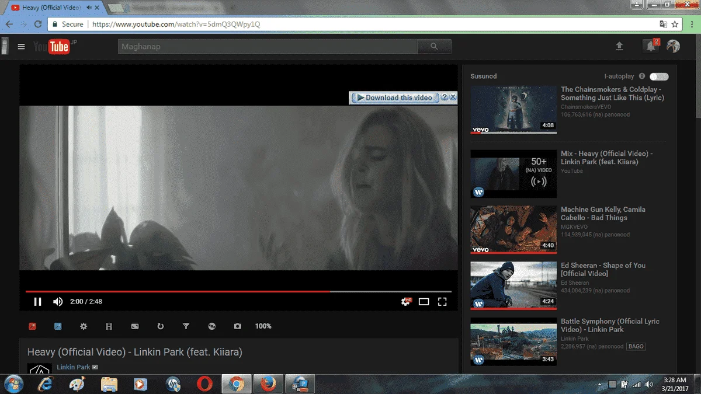701x394 pixels.
Task: Show the autoplay info icon
Action: (x=642, y=76)
